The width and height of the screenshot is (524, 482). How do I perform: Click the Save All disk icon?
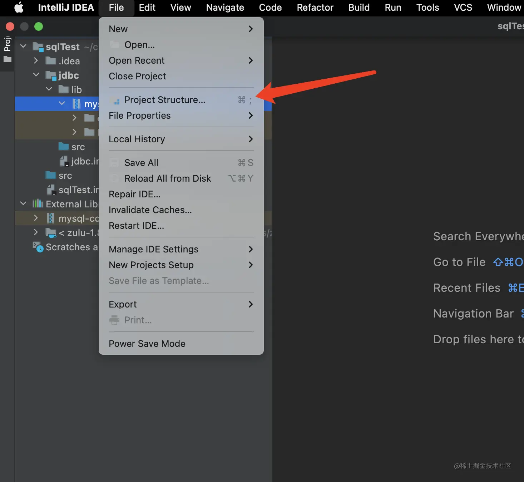click(x=114, y=163)
